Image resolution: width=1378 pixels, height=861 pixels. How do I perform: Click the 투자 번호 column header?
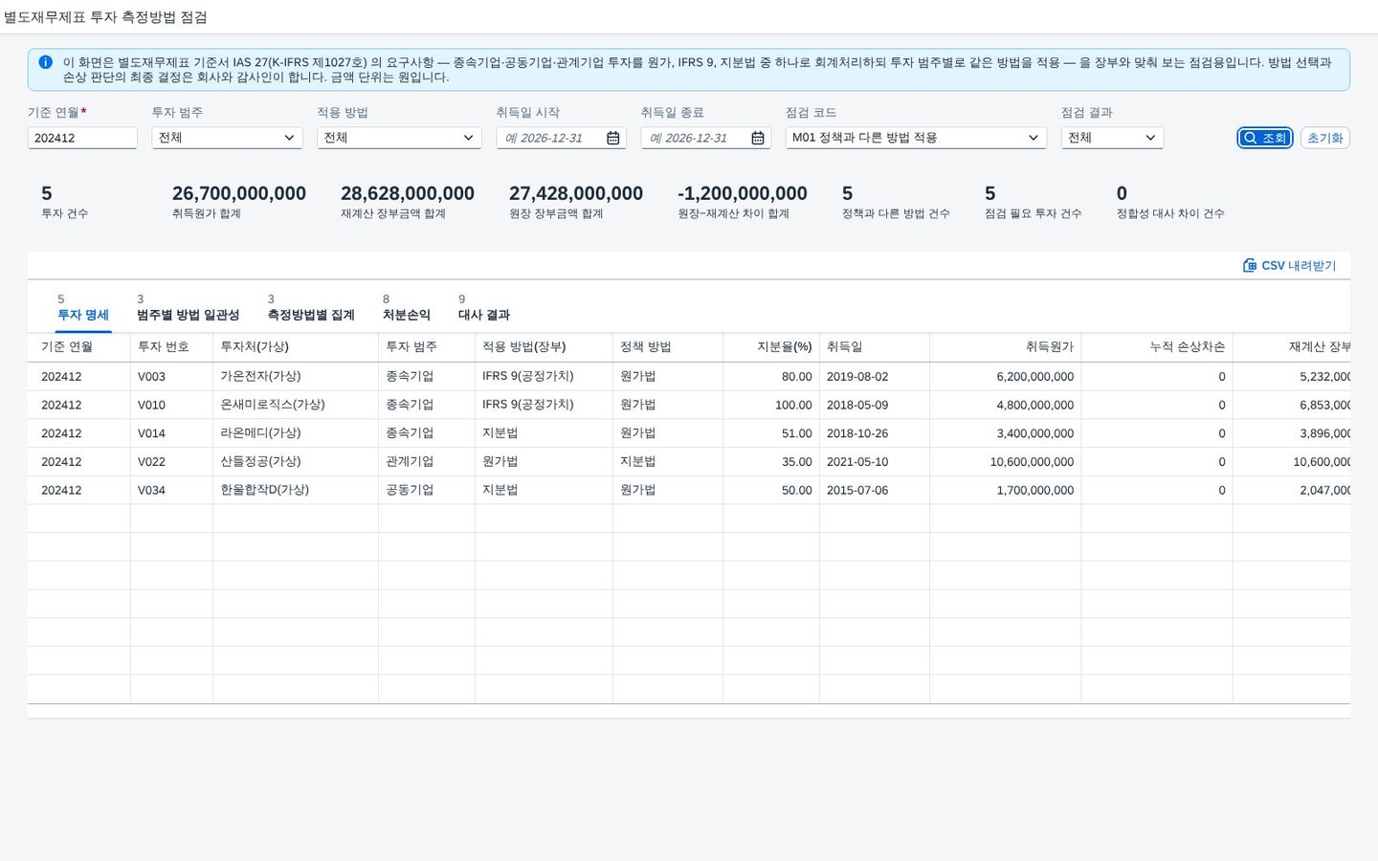tap(171, 347)
